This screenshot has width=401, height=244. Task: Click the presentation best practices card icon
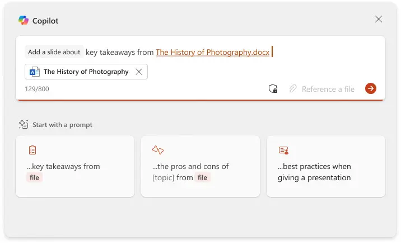(x=283, y=150)
